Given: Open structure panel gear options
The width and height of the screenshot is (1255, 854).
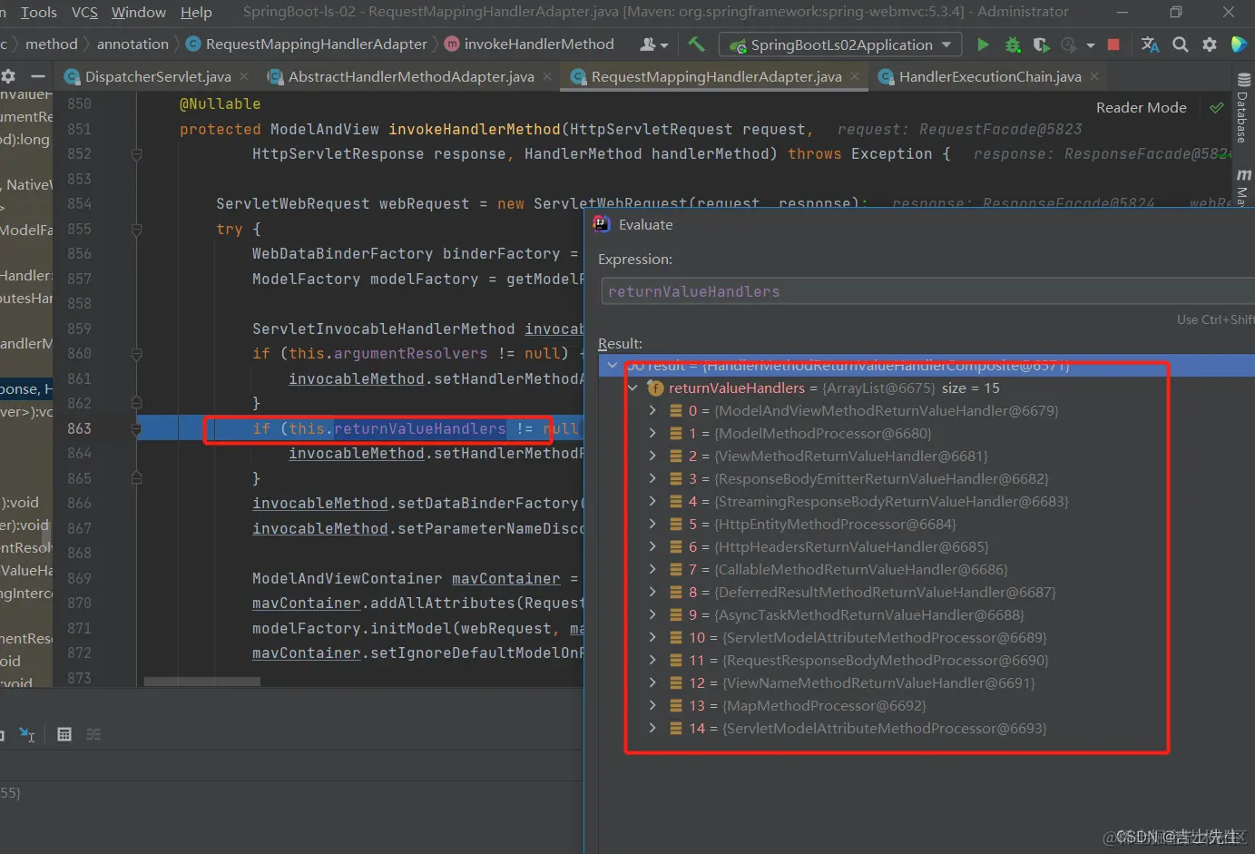Looking at the screenshot, I should point(8,76).
